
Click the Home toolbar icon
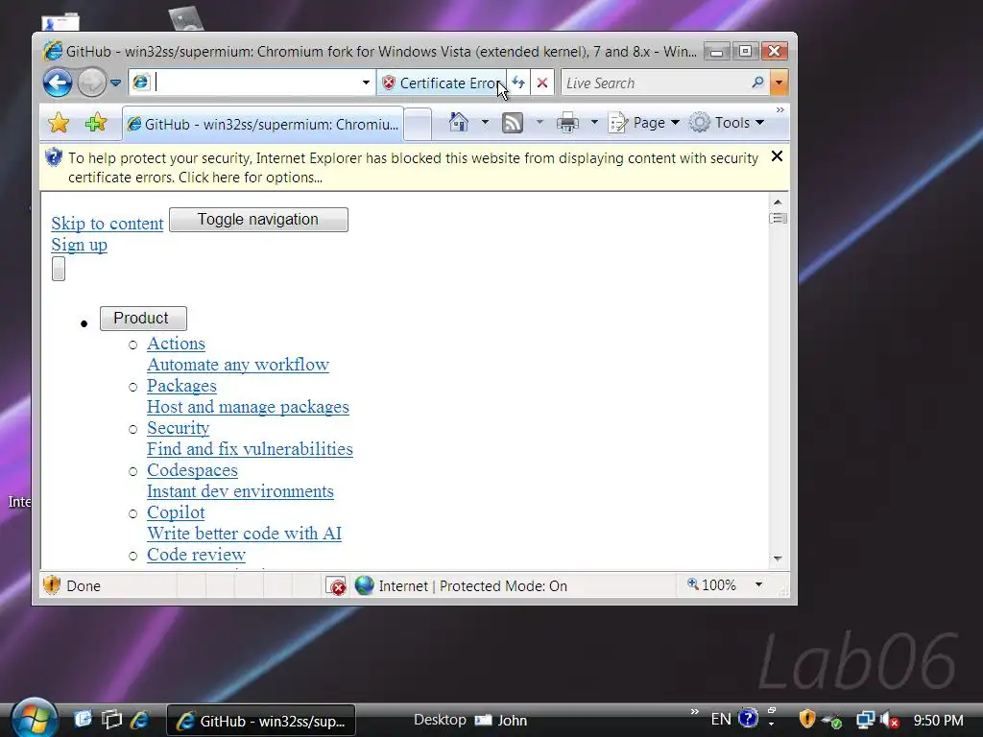point(459,122)
